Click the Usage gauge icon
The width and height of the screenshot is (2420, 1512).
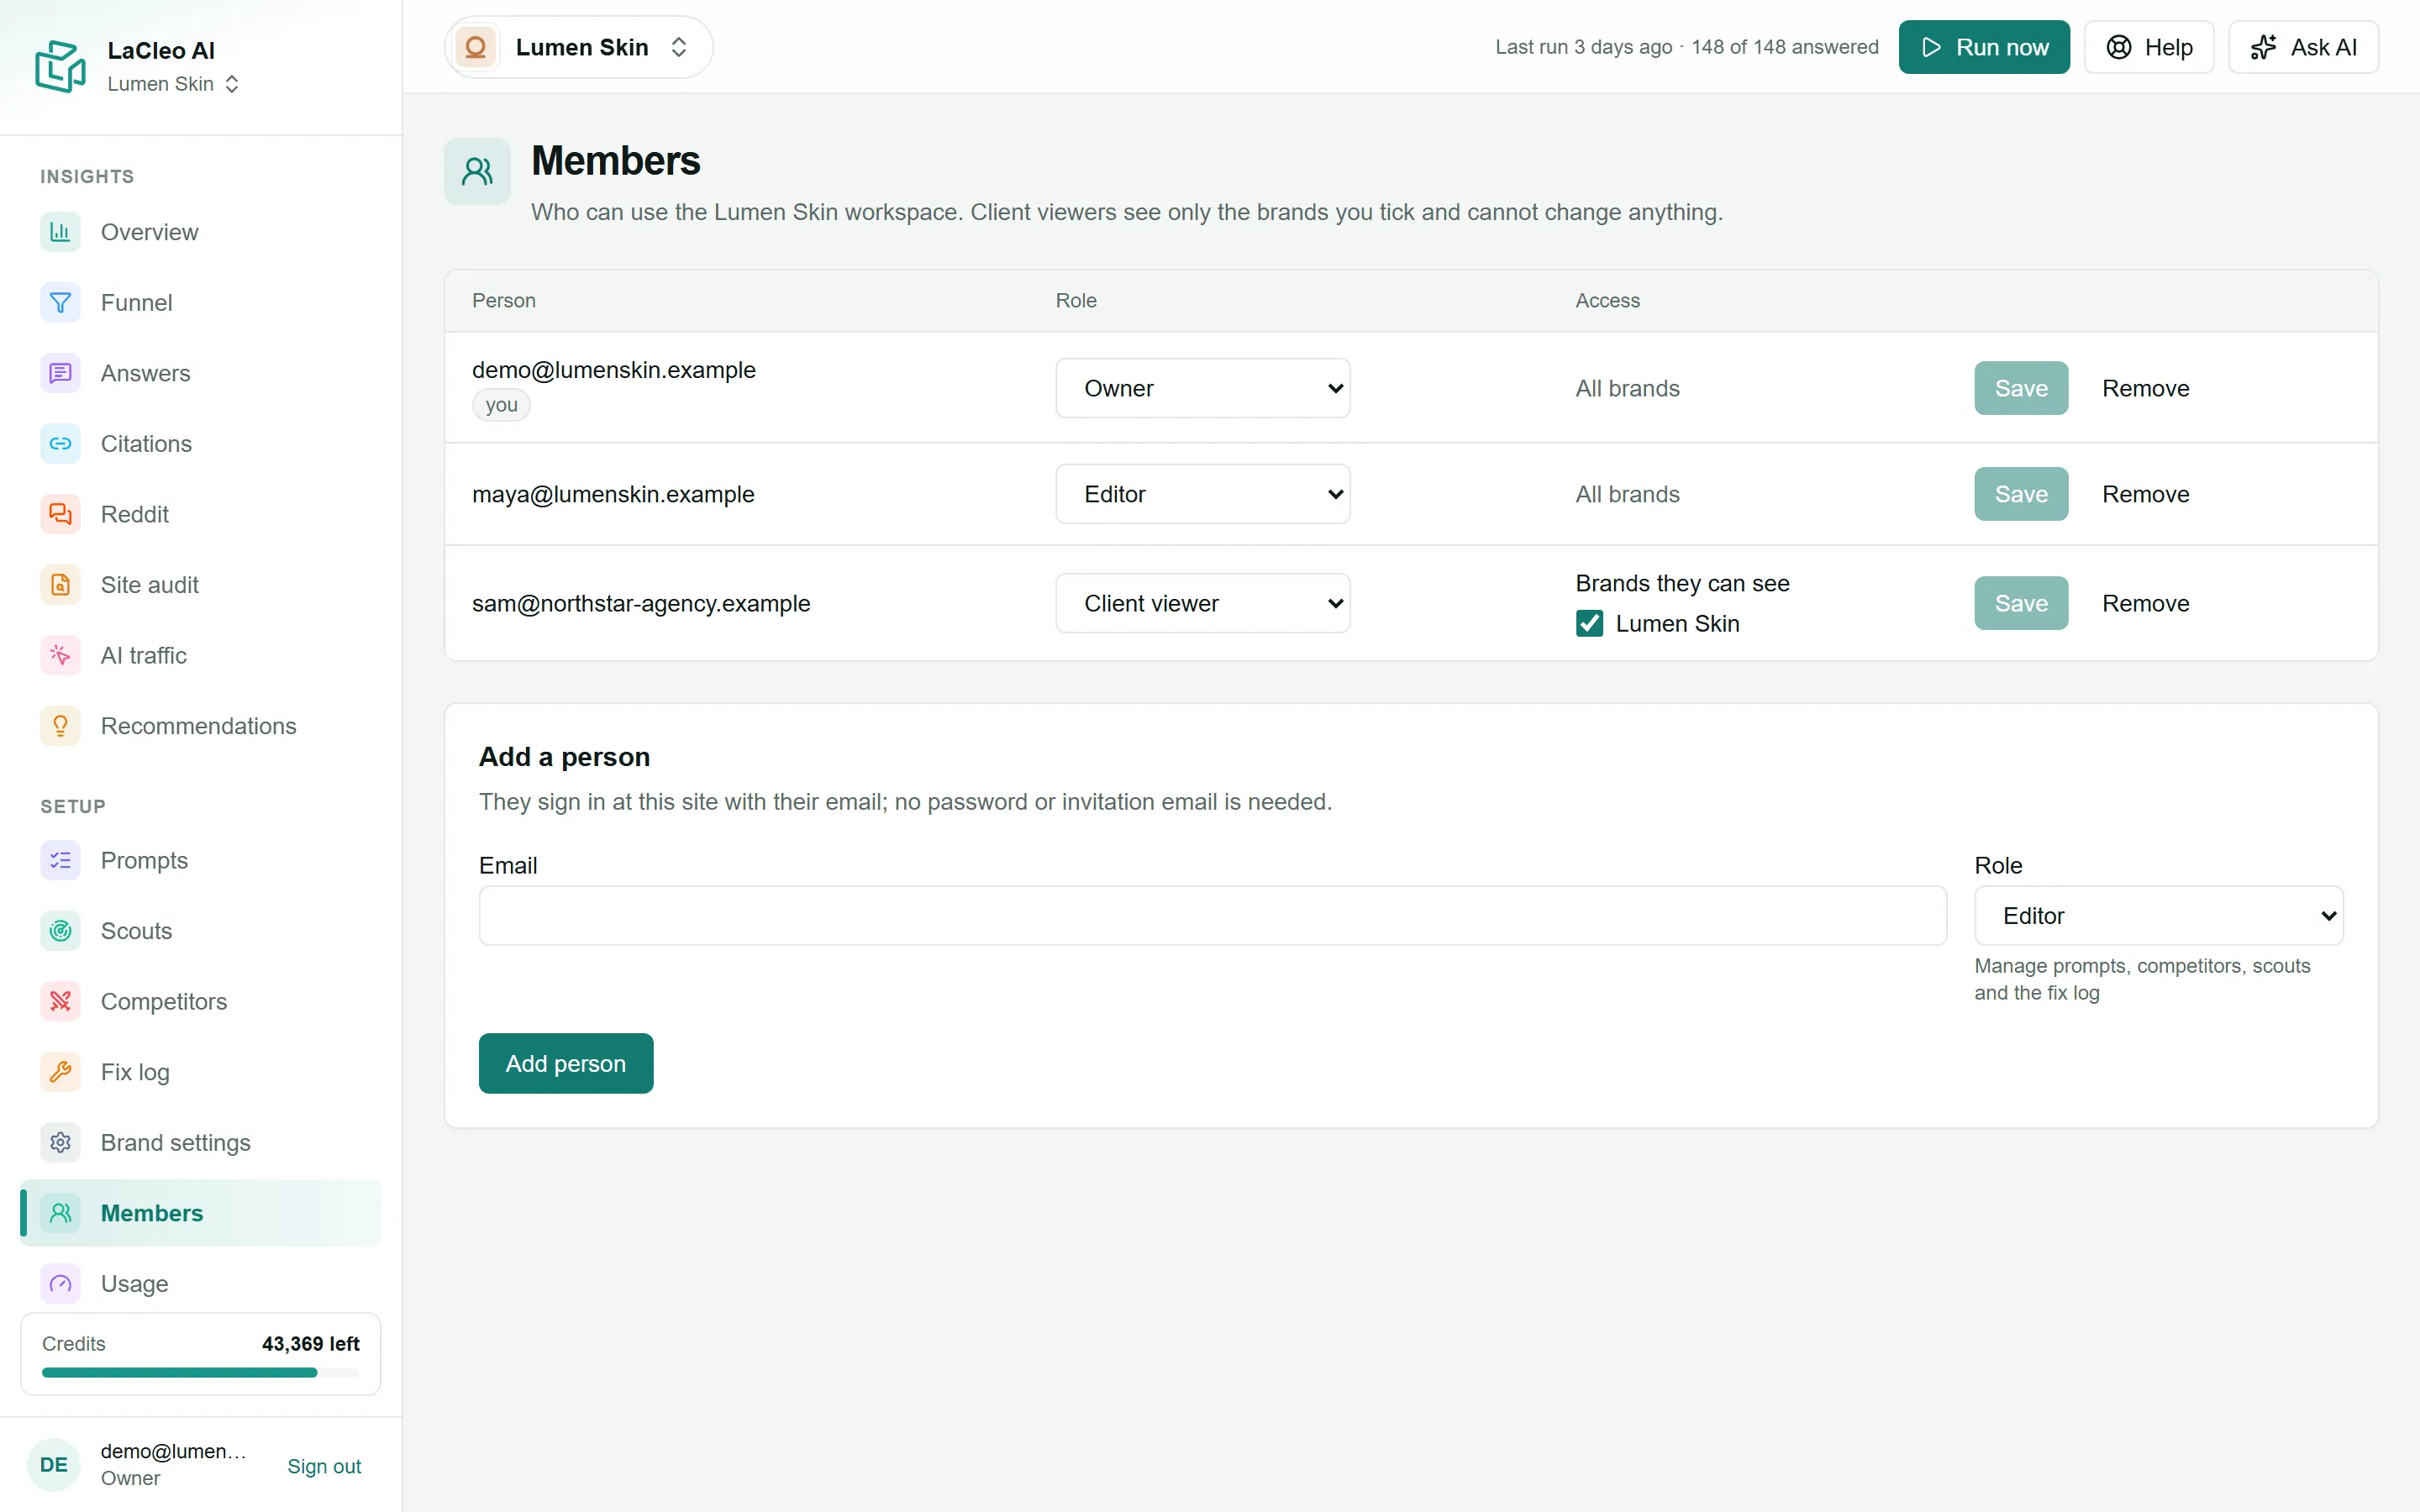60,1283
